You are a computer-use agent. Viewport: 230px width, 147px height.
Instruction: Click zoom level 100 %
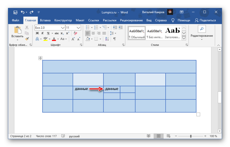(x=213, y=136)
